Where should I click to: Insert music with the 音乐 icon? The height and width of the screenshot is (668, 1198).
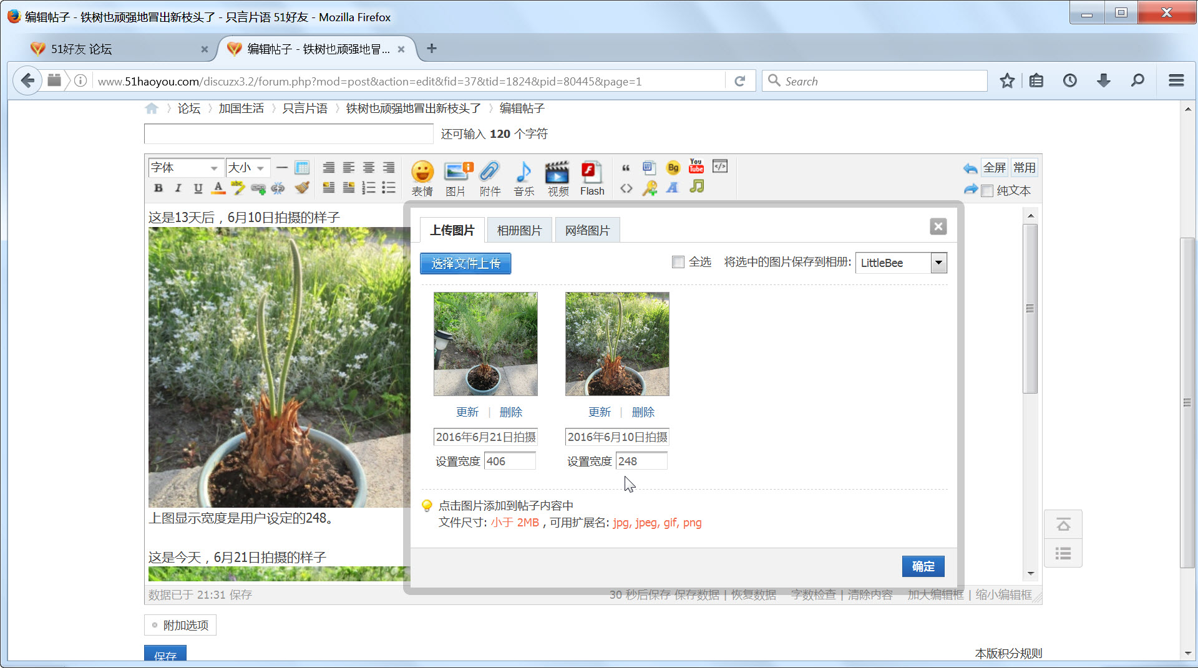(x=524, y=178)
